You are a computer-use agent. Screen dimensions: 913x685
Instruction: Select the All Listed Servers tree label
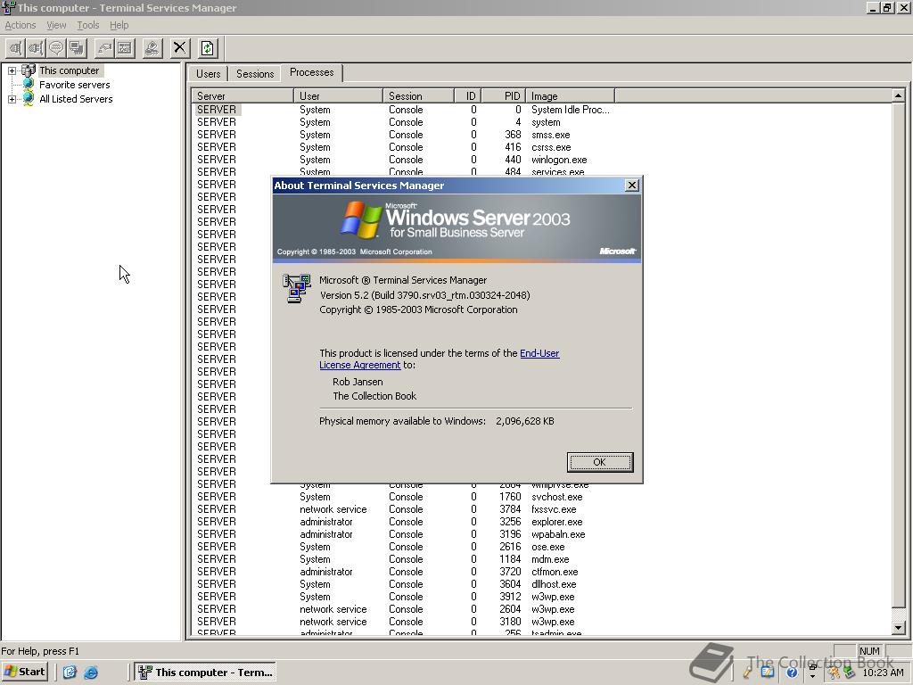coord(76,99)
